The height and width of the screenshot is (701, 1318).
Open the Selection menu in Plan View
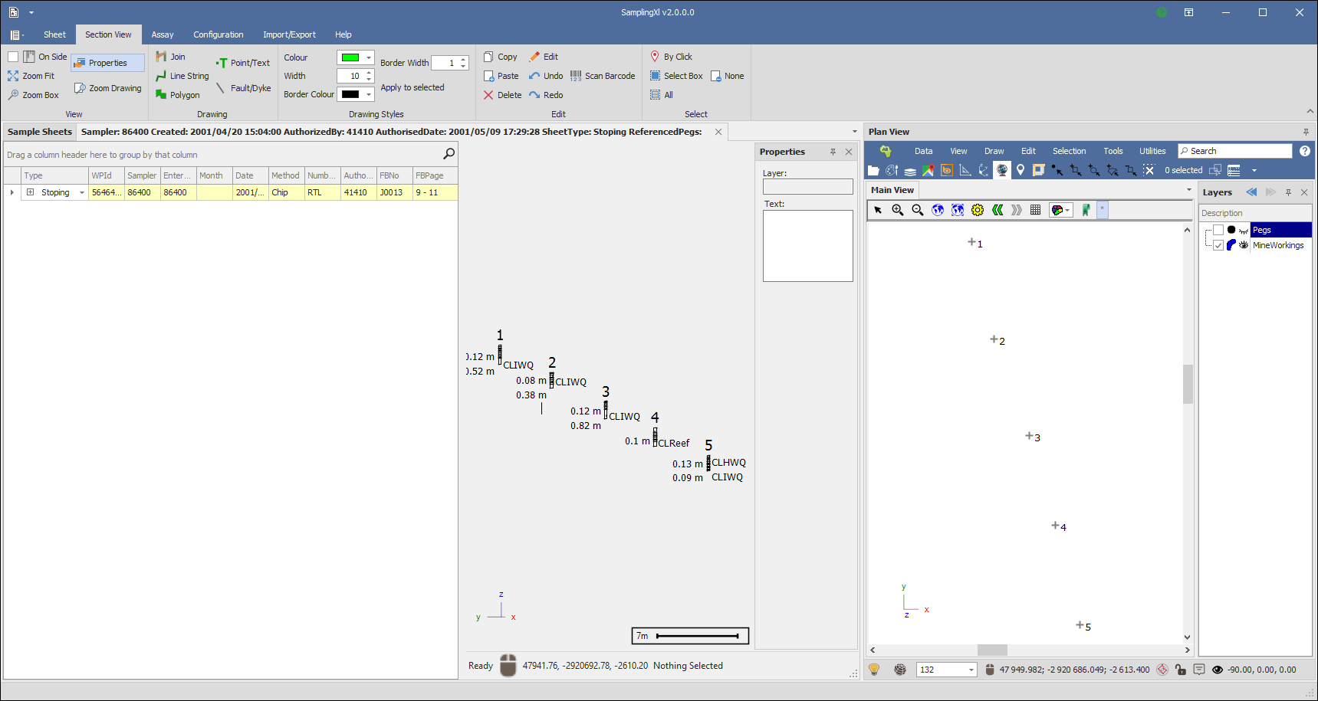(1068, 151)
